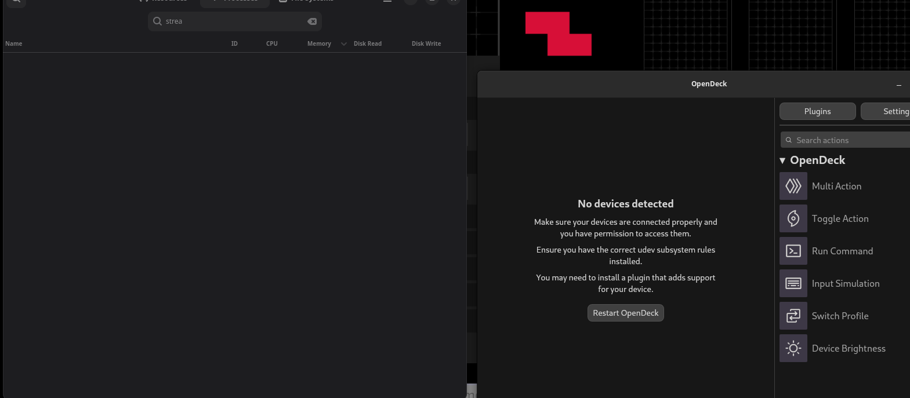Viewport: 910px width, 398px height.
Task: Collapse the OpenDeck actions category
Action: pyautogui.click(x=782, y=160)
